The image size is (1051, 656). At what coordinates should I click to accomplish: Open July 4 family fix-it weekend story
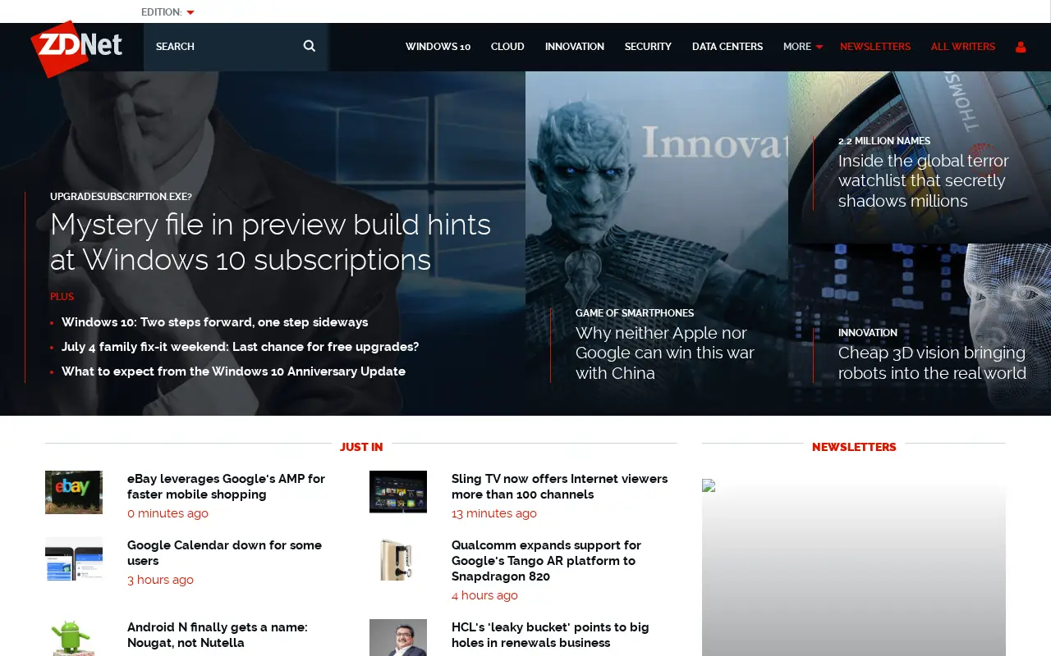point(240,347)
